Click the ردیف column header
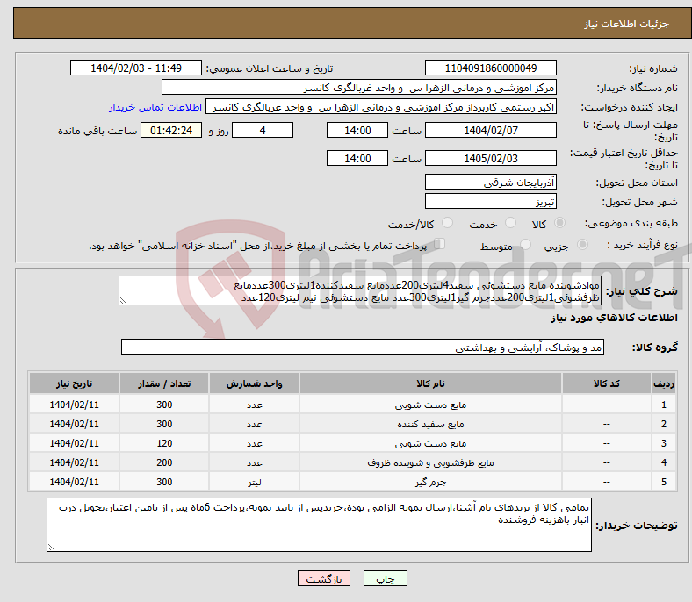 pyautogui.click(x=664, y=383)
